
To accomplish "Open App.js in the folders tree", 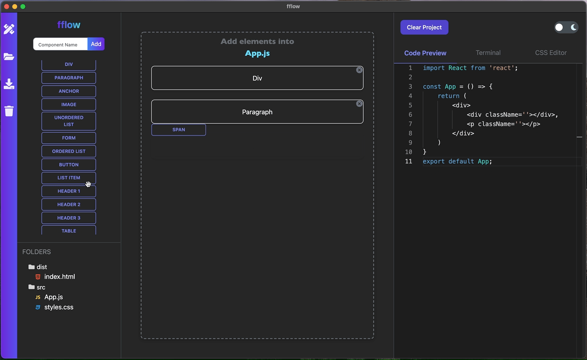I will pos(54,297).
